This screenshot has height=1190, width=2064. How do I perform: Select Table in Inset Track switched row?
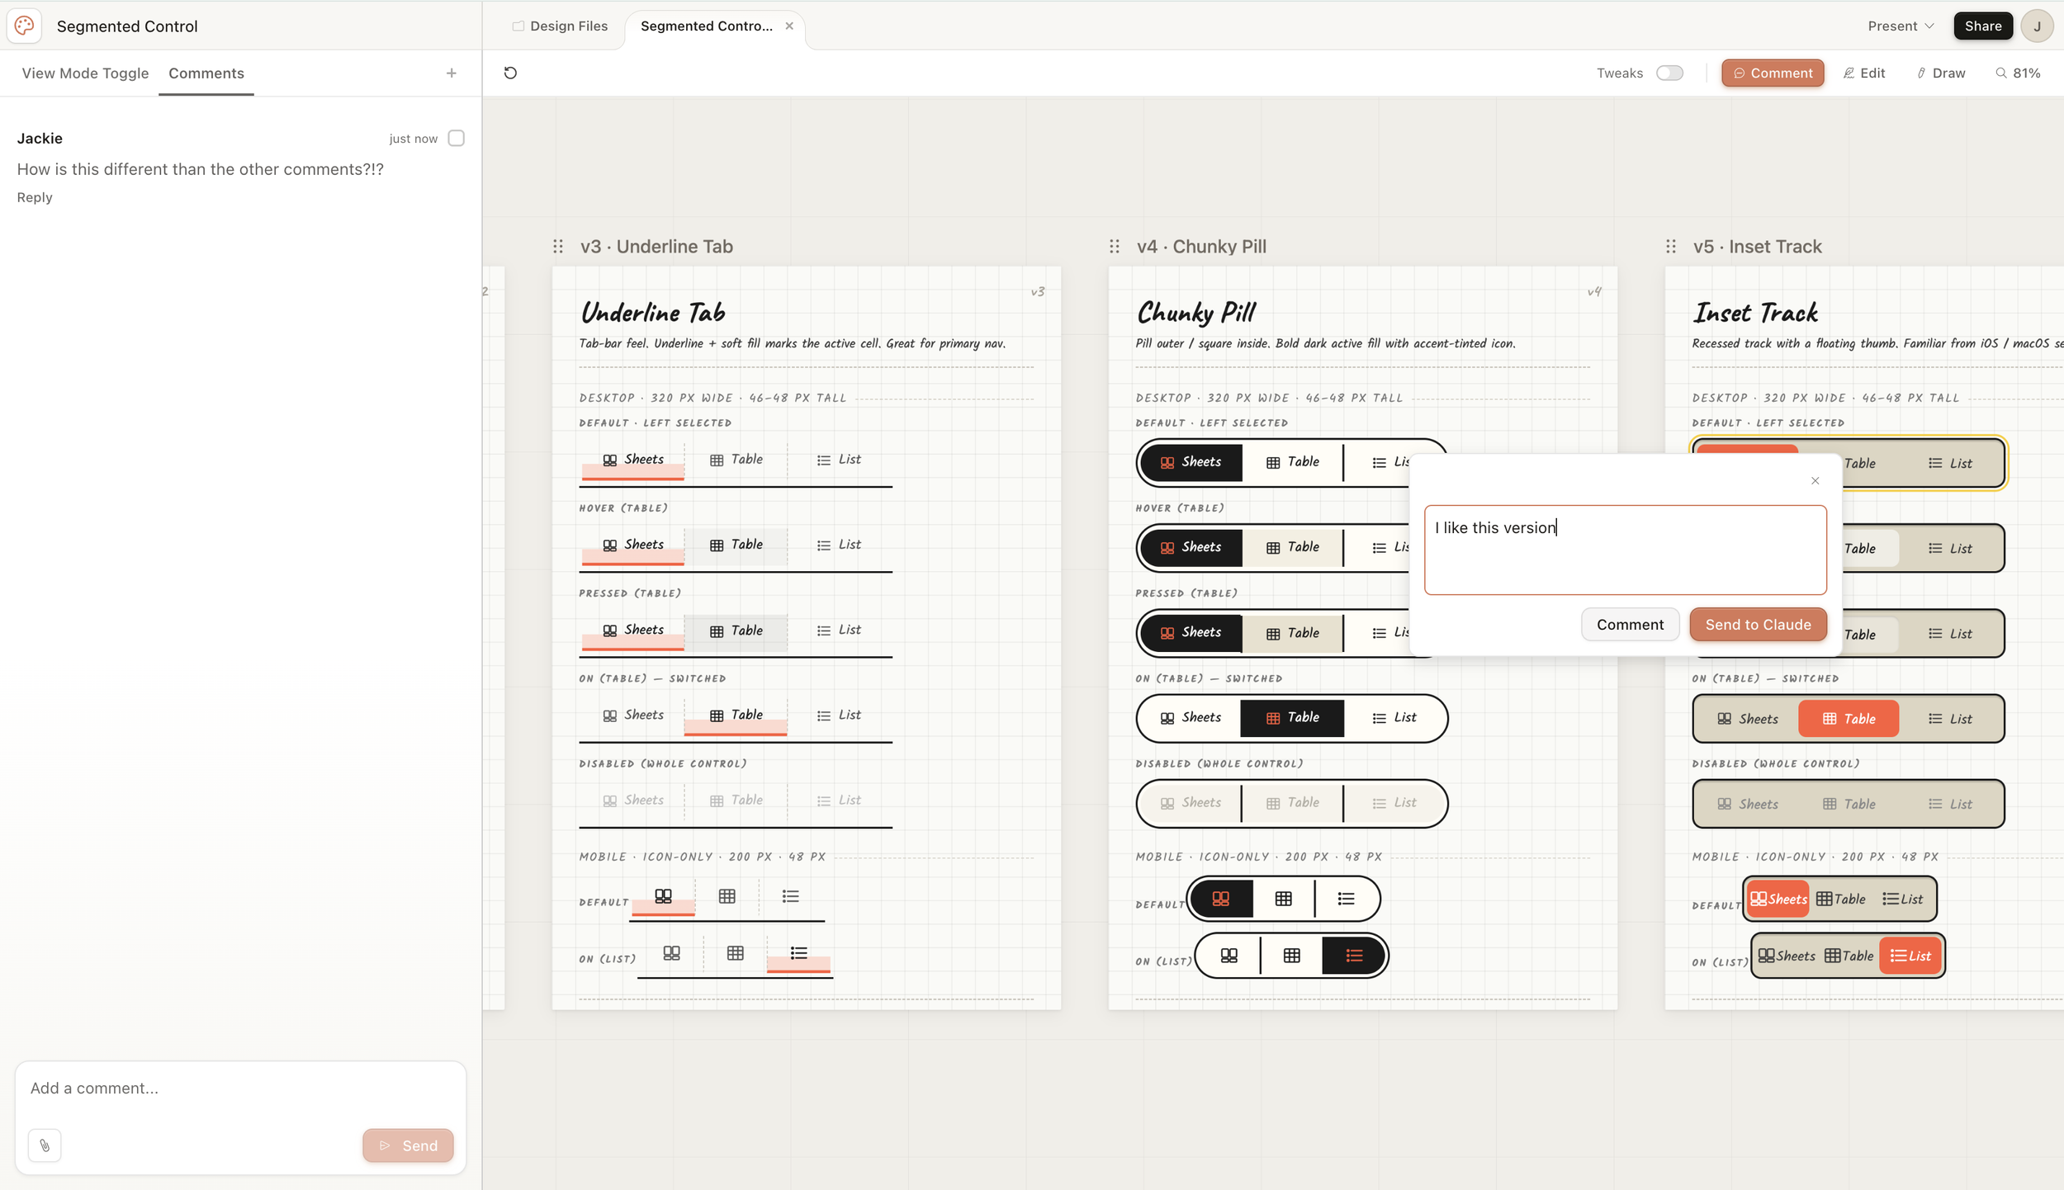(1848, 719)
